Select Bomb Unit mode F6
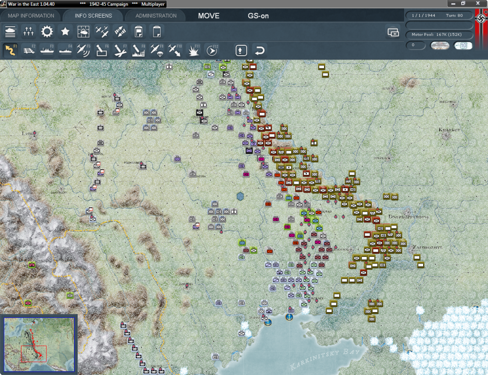 (x=102, y=50)
